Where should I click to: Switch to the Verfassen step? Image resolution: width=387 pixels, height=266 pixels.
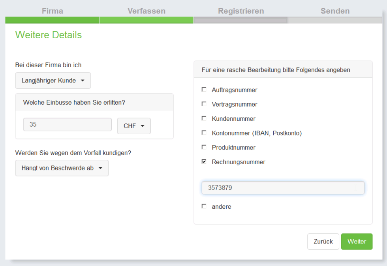coord(147,11)
